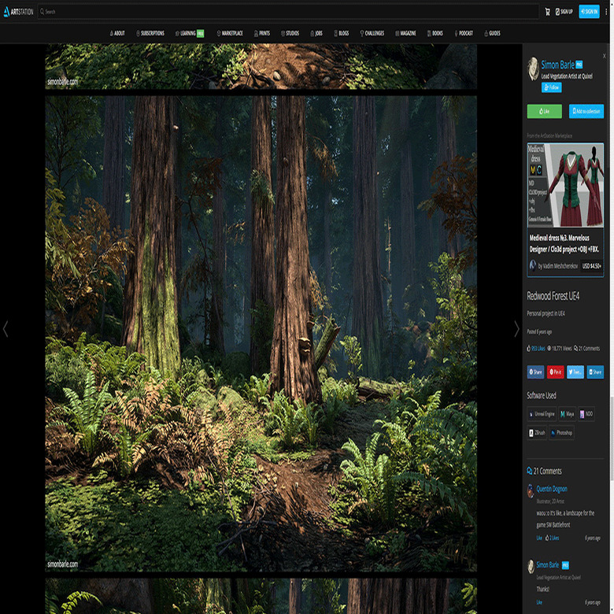Open the Guides menu item

[x=492, y=33]
